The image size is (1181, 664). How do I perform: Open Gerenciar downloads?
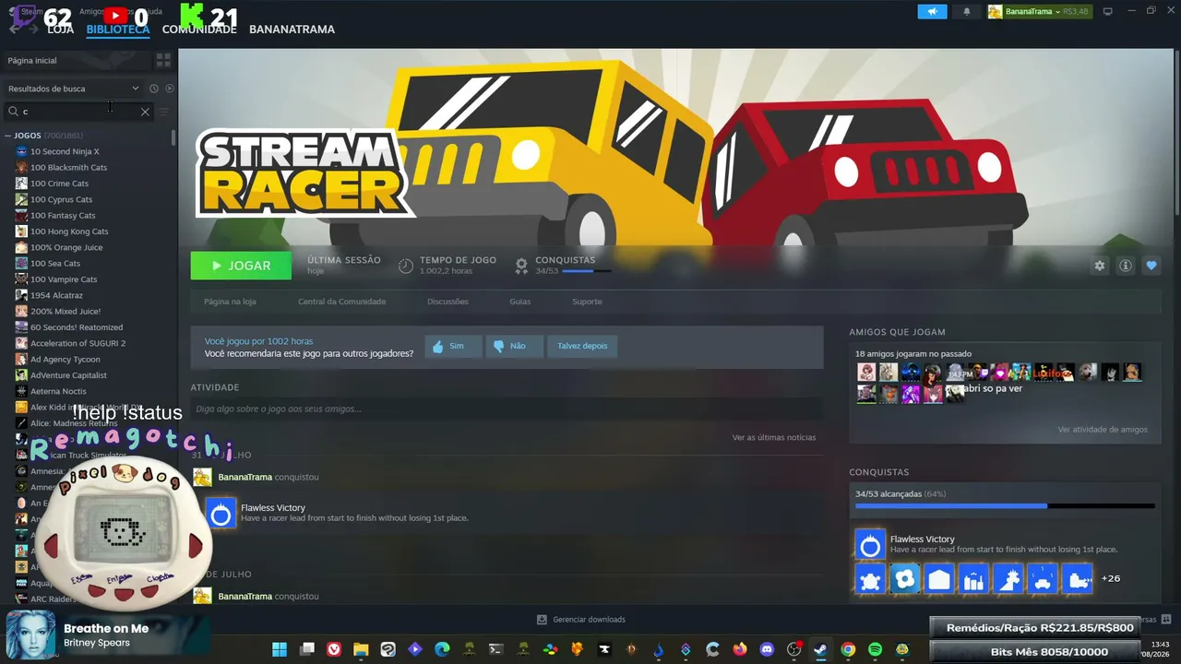tap(581, 620)
